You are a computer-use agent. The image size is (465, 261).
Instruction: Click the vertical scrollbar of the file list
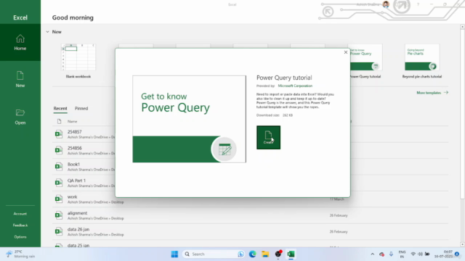pyautogui.click(x=462, y=115)
